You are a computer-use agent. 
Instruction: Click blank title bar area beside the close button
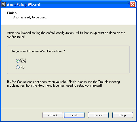[85, 5]
